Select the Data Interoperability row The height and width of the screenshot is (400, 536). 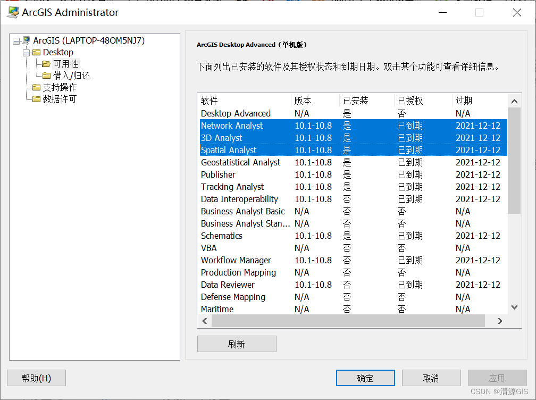pos(353,199)
